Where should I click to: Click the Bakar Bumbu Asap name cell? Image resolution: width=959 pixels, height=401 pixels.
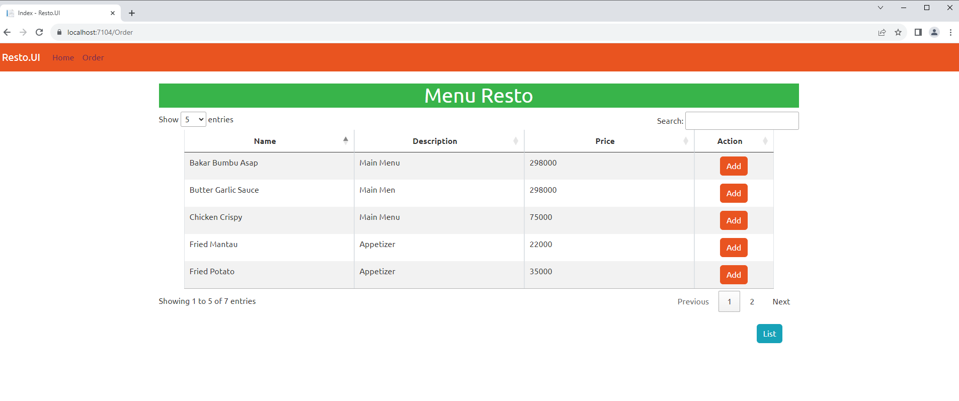pyautogui.click(x=269, y=166)
